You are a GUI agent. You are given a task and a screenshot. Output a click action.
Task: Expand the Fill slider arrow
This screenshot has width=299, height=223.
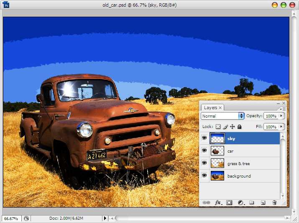tap(281, 127)
